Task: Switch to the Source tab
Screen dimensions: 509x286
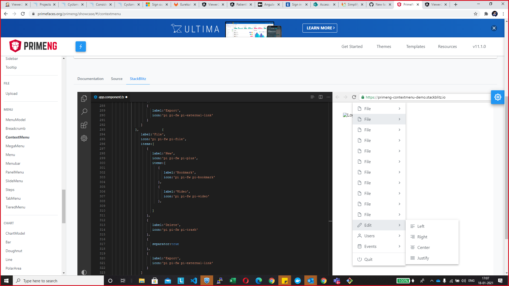Action: pos(117,79)
